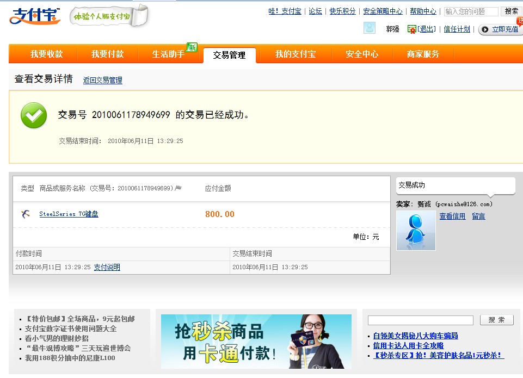The image size is (523, 378).
Task: Click the 哇！支付宝 link
Action: coord(285,11)
